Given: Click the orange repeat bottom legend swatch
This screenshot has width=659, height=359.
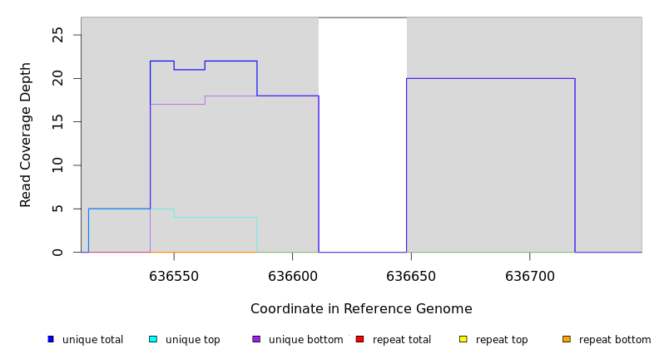Looking at the screenshot, I should click(567, 339).
